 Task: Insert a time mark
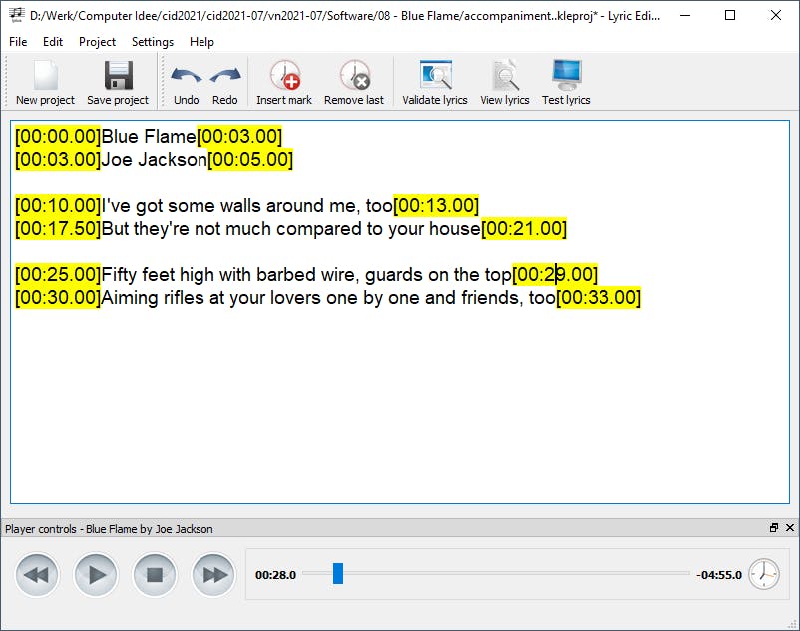click(x=284, y=82)
